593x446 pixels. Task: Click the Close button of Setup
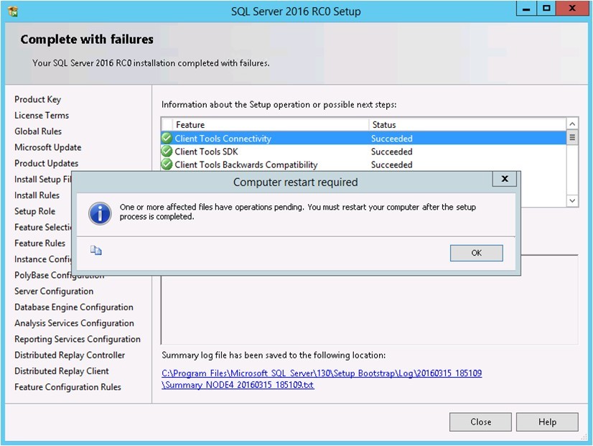pyautogui.click(x=480, y=422)
